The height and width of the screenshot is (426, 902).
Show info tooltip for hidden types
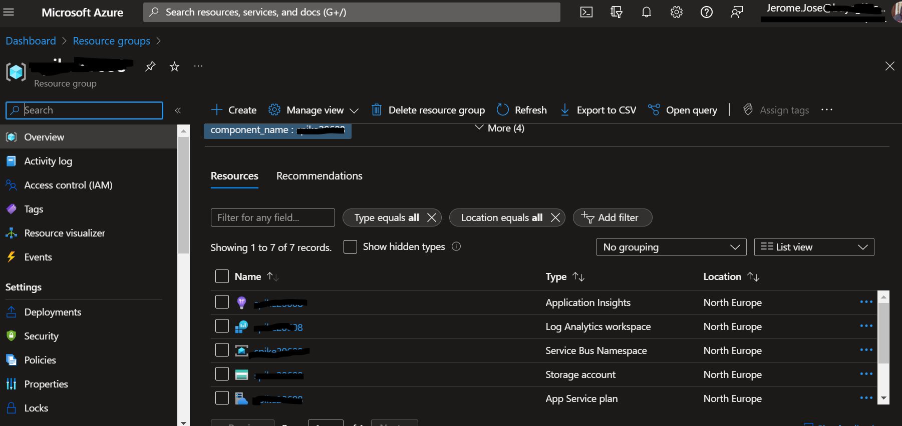(x=456, y=246)
